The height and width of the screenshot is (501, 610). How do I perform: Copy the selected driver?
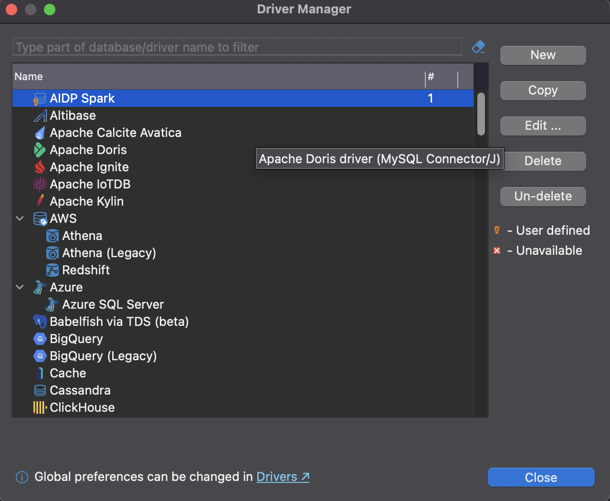click(x=543, y=91)
